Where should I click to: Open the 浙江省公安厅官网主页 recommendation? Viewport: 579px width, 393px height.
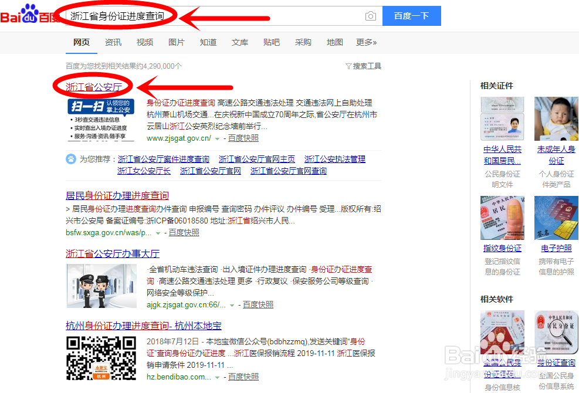(x=257, y=159)
